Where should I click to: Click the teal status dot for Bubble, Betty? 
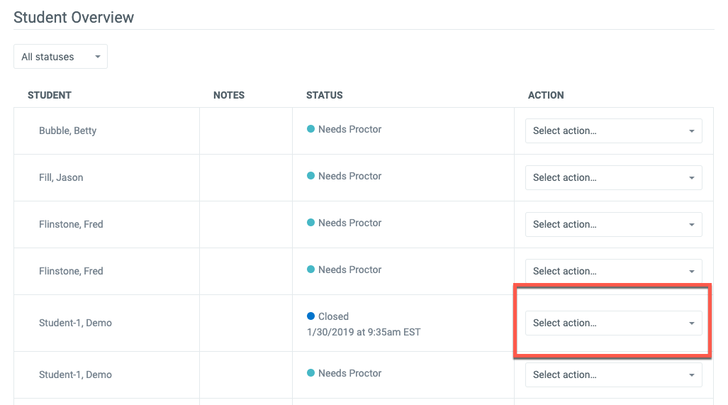pos(310,128)
